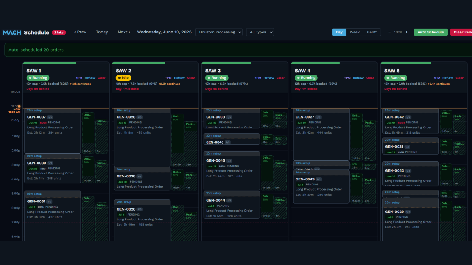Select order GEN-0026
Image resolution: width=472 pixels, height=265 pixels.
142,220
